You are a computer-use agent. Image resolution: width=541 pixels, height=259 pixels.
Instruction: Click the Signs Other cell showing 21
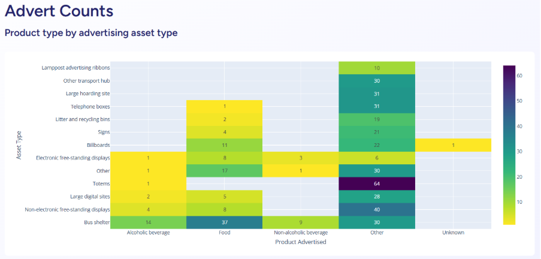[x=377, y=132]
